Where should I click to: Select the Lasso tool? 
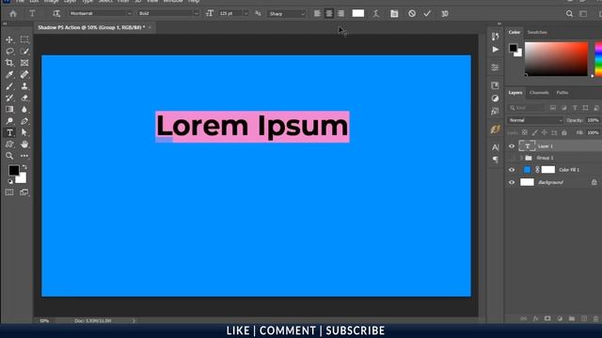coord(9,51)
